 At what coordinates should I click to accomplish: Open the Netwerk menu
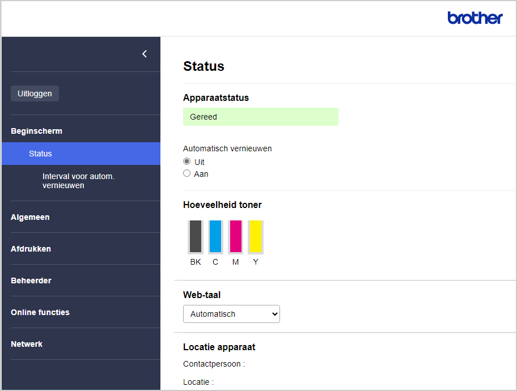pos(27,344)
